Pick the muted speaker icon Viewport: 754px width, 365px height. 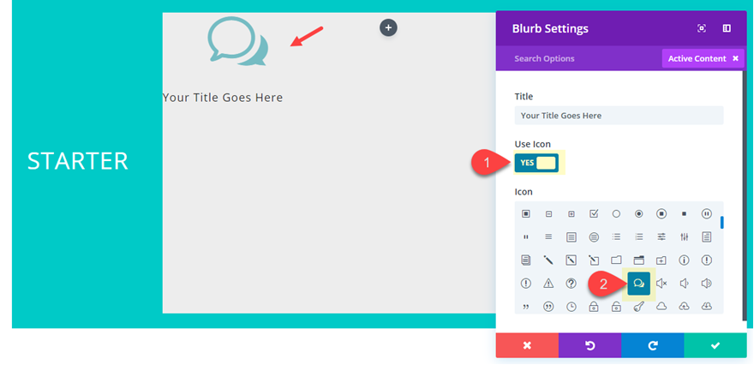(x=661, y=284)
